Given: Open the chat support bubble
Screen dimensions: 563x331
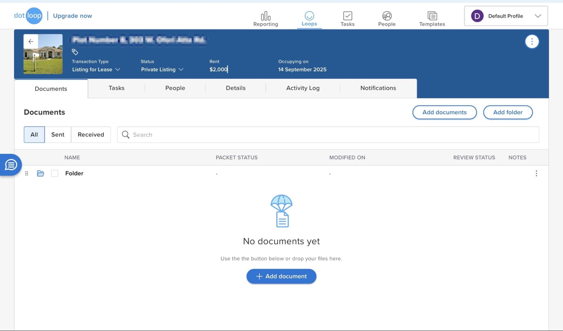Looking at the screenshot, I should tap(10, 165).
